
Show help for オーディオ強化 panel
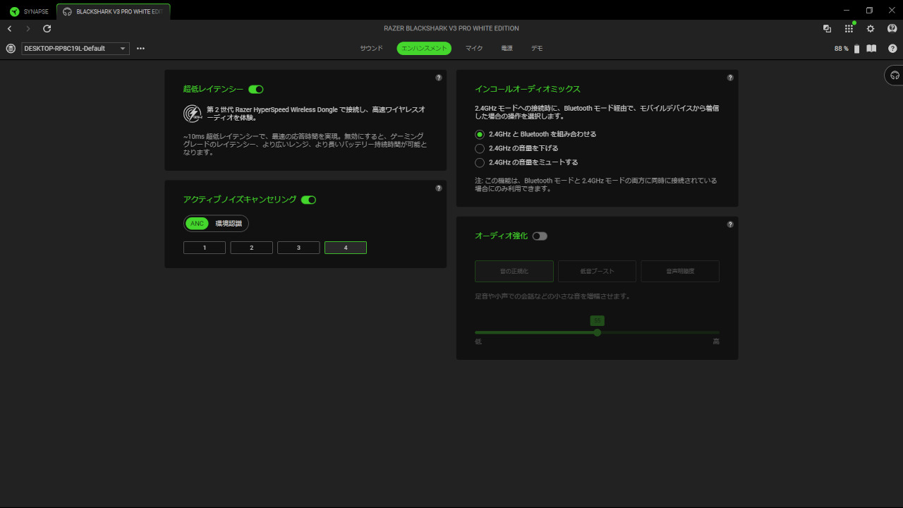pyautogui.click(x=730, y=224)
